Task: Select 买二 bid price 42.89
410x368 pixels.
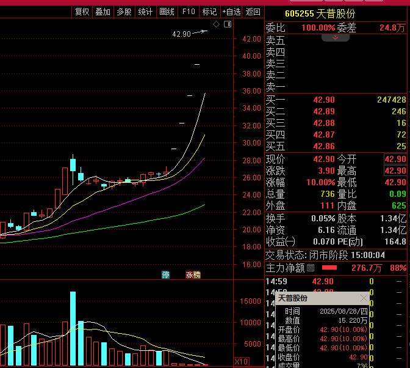Action: pyautogui.click(x=324, y=111)
